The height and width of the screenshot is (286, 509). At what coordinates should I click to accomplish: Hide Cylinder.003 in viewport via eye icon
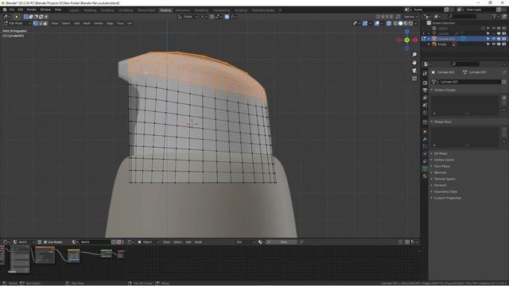pyautogui.click(x=494, y=39)
